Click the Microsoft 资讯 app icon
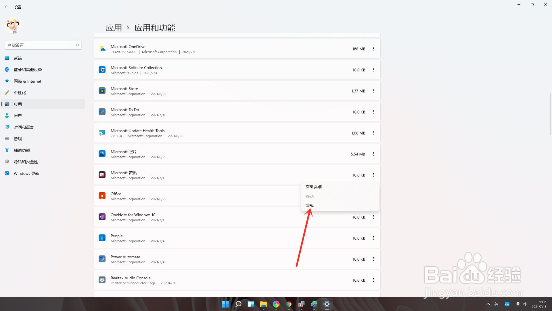Viewport: 552px width, 311px height. coord(102,175)
